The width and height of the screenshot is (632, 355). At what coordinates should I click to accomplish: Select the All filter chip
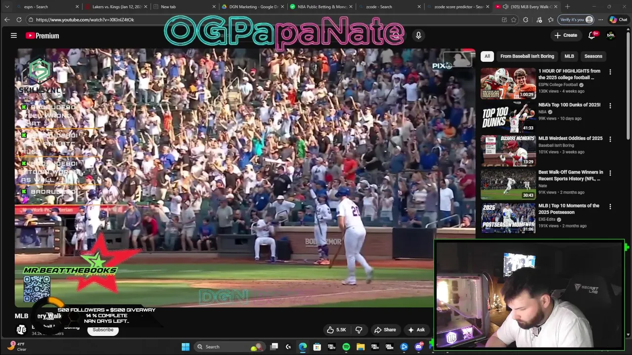[x=487, y=56]
